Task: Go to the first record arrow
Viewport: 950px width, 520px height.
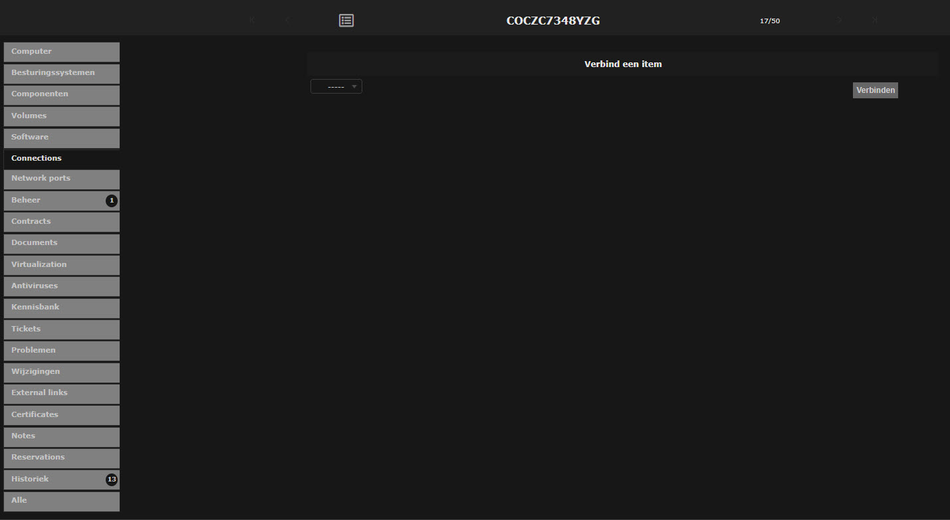Action: pyautogui.click(x=252, y=20)
